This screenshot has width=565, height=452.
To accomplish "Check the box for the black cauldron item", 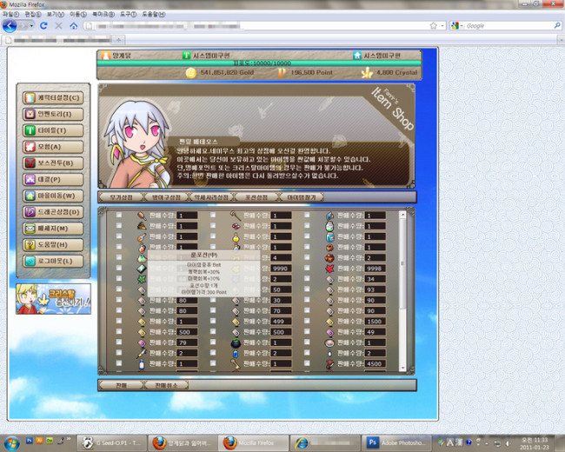I will point(213,342).
